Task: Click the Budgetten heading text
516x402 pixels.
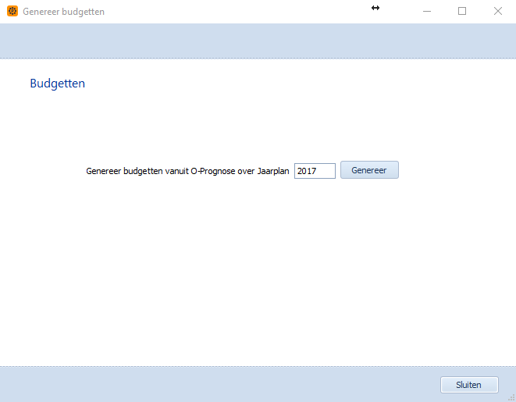Action: (x=57, y=84)
